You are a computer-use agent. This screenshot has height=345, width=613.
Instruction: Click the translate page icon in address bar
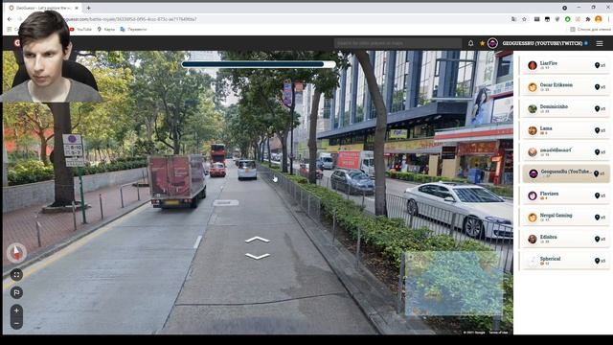pyautogui.click(x=513, y=19)
